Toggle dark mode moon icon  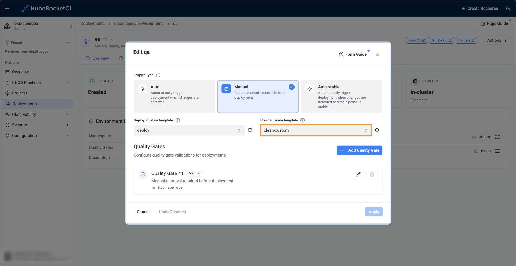508,9
